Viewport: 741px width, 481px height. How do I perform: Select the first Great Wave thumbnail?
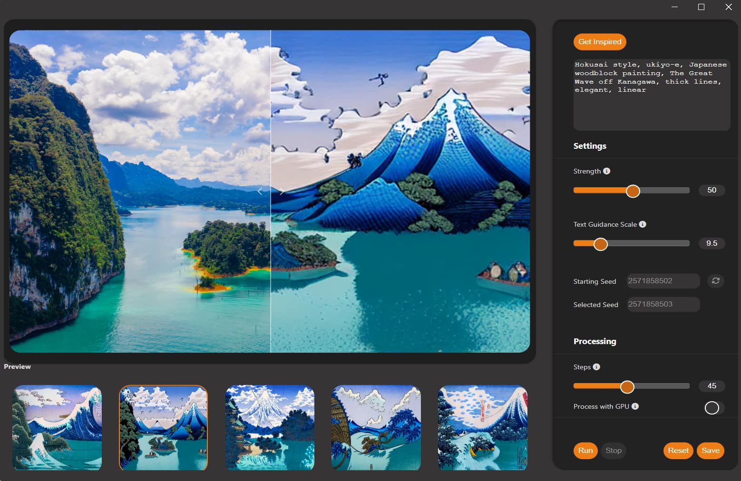57,428
